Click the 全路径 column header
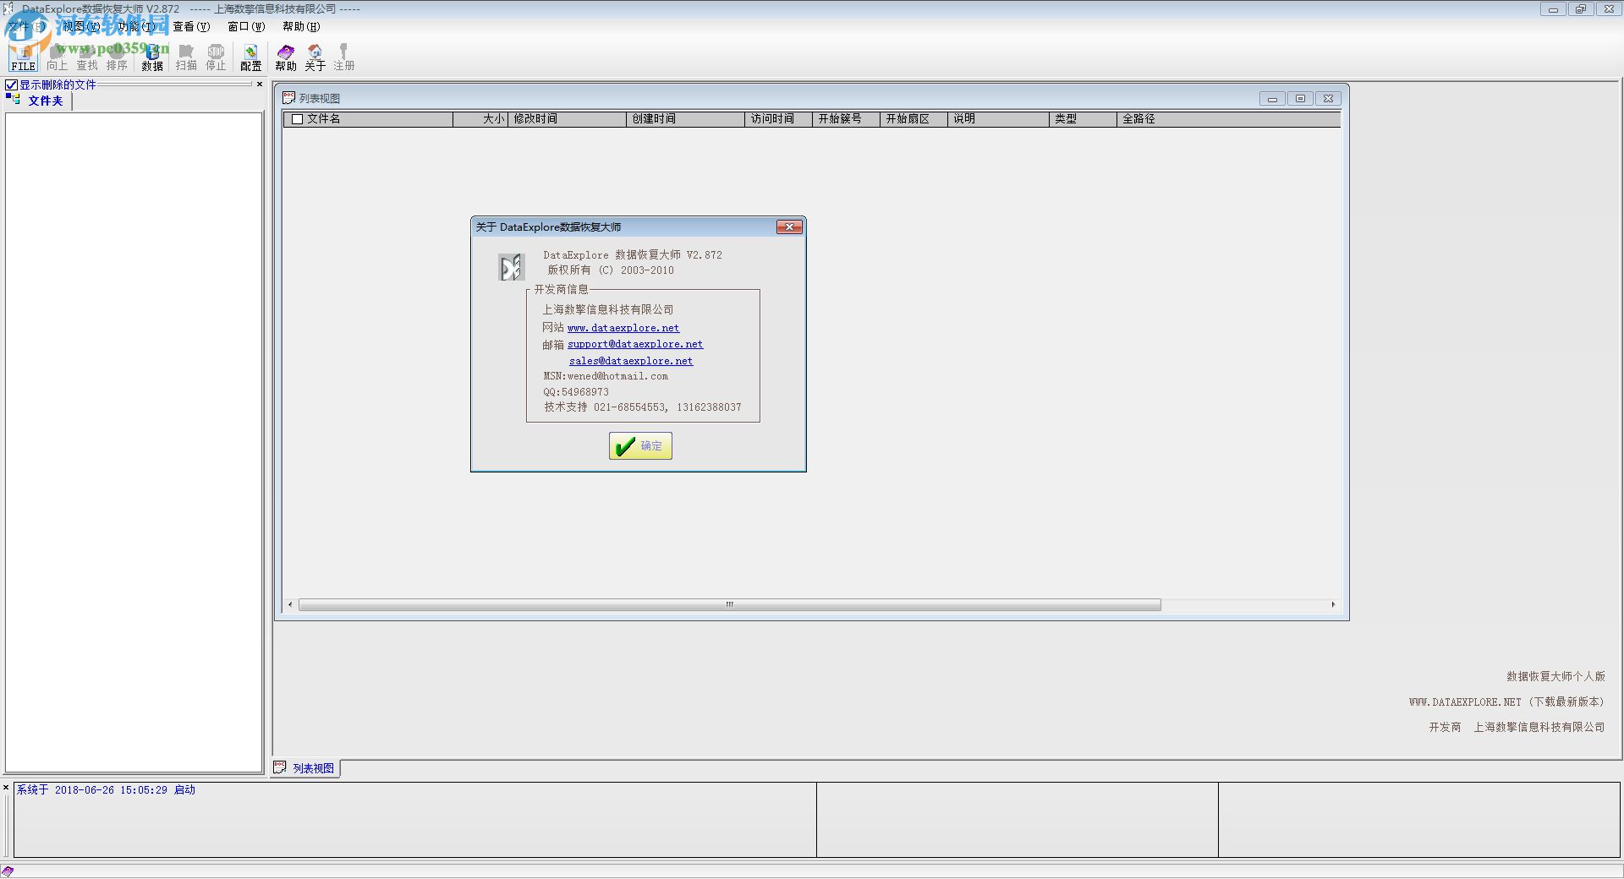The height and width of the screenshot is (879, 1624). point(1228,119)
